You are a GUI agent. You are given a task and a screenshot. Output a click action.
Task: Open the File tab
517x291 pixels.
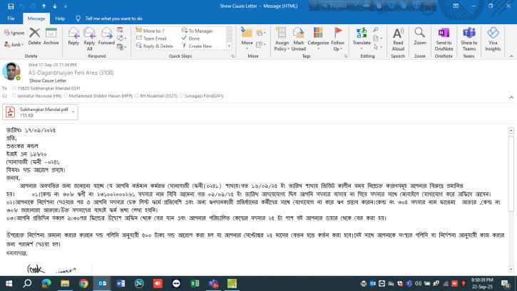(11, 18)
